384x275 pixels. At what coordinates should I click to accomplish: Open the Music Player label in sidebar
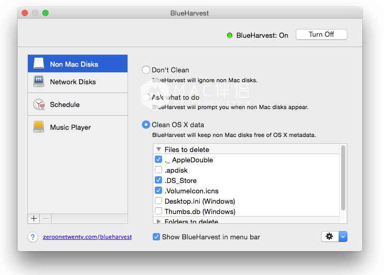click(70, 127)
